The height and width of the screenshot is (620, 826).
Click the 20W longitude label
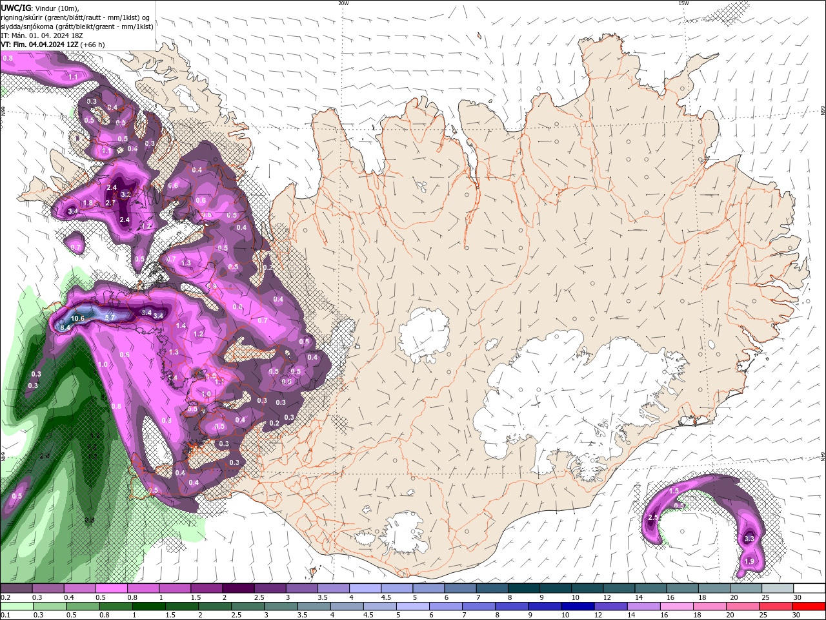point(343,3)
